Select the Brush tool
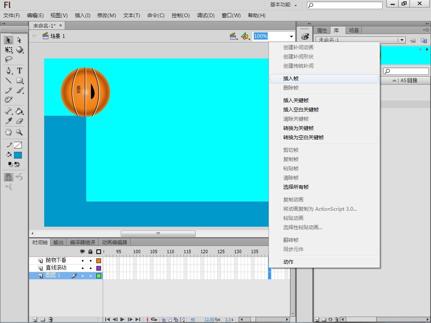 (19, 90)
